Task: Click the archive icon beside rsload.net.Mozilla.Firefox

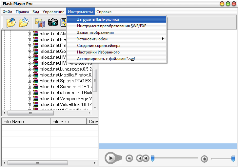Action: 35,75
